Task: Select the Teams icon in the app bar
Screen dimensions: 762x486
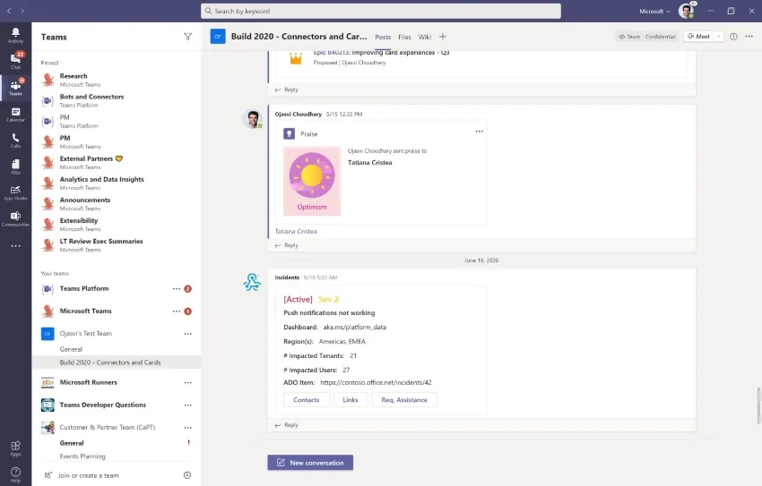Action: pos(15,88)
